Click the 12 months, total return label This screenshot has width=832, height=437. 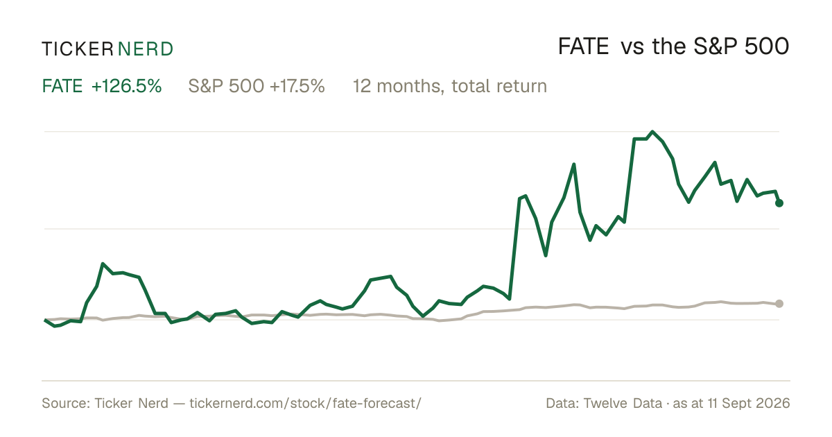click(x=450, y=87)
